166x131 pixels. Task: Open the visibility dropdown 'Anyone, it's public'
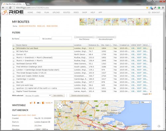point(38,96)
